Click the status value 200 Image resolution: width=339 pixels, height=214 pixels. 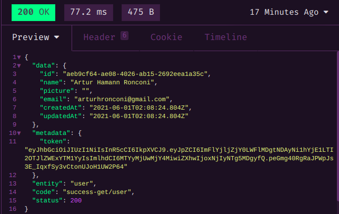click(76, 201)
